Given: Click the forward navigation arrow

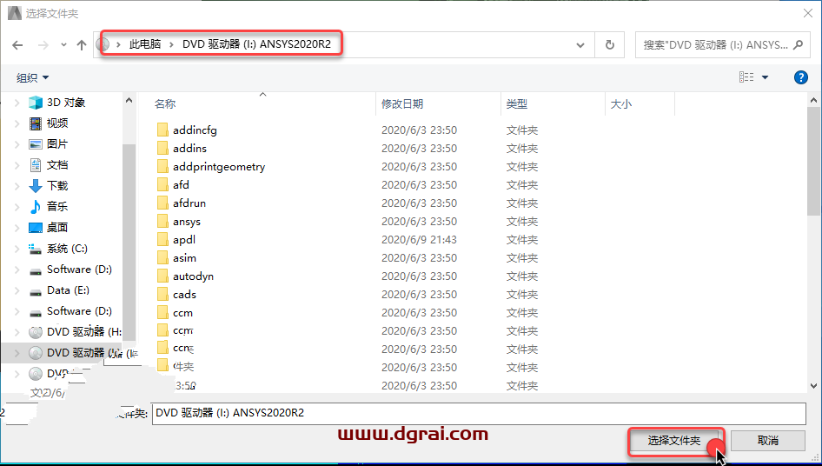Looking at the screenshot, I should [x=43, y=45].
